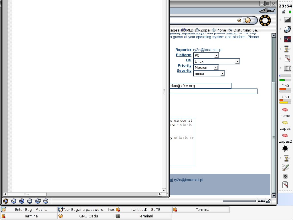
Task: Expand the OS dropdown showing Linux
Action: coord(216,61)
